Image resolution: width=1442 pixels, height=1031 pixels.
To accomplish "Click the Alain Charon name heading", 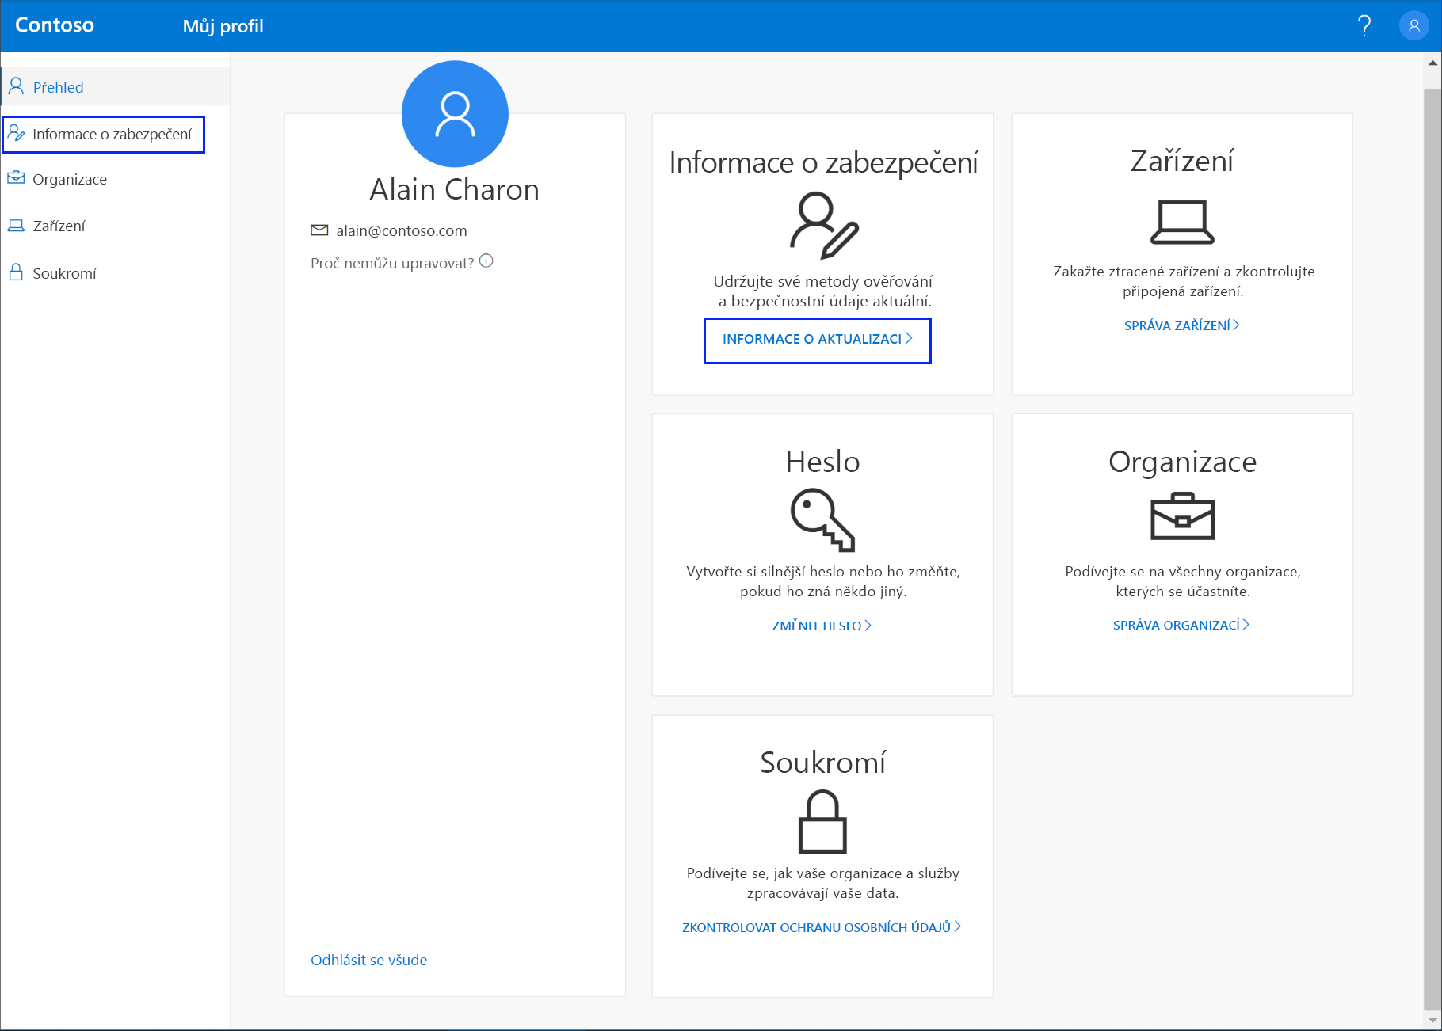I will (455, 190).
